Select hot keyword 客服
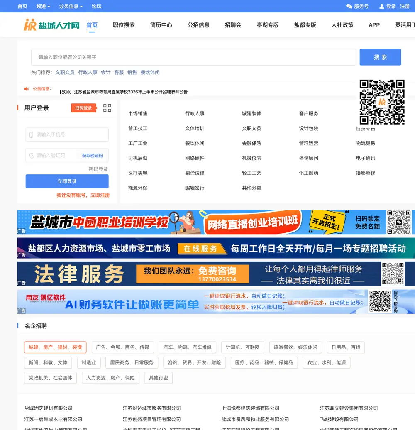 (x=119, y=72)
